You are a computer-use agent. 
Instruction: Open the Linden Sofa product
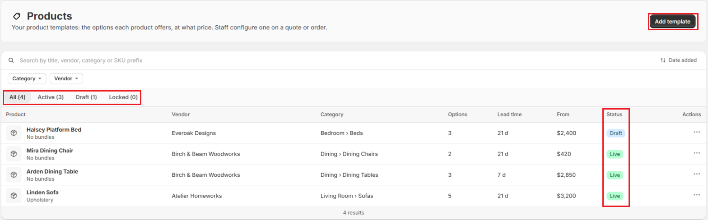[x=42, y=192]
